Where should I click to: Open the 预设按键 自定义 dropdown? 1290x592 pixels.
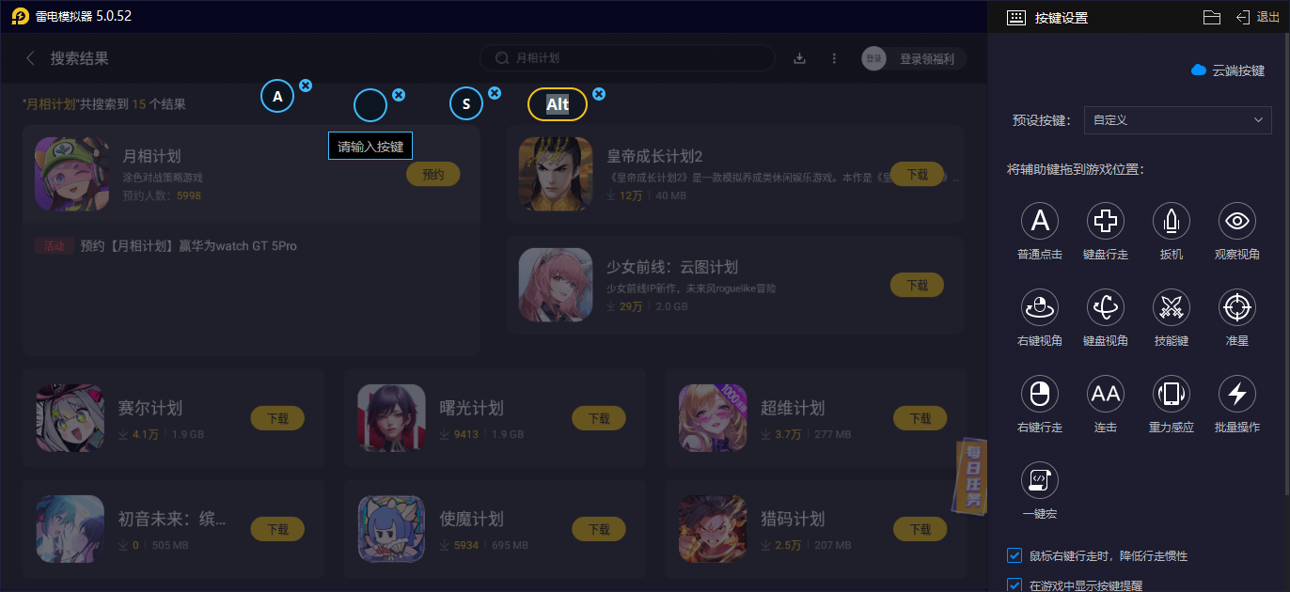[1177, 120]
